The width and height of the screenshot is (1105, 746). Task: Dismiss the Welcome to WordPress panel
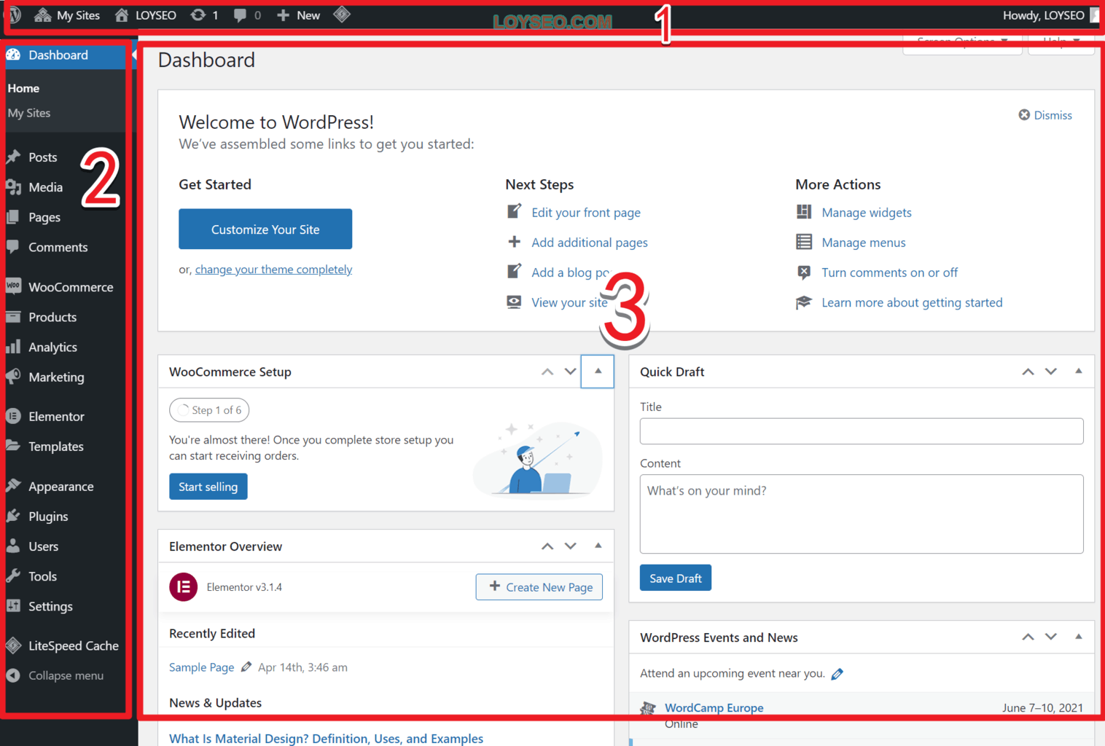(x=1045, y=115)
